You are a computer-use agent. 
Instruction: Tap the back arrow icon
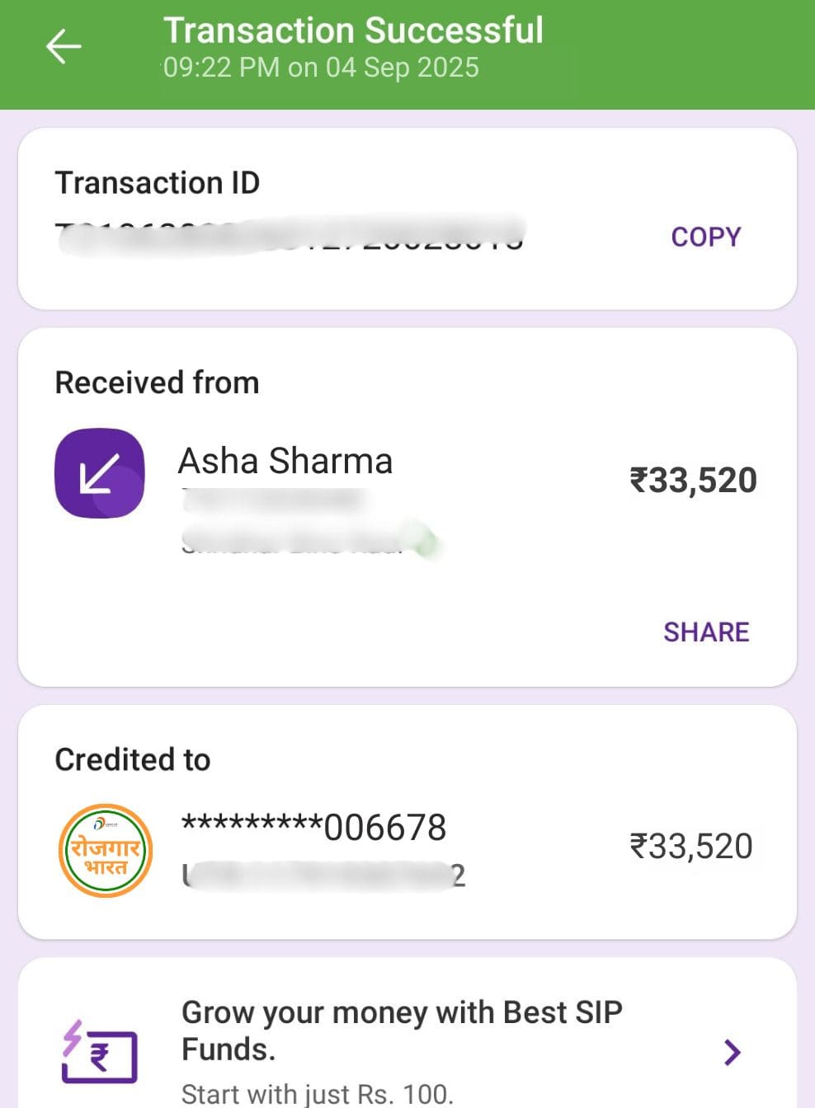pyautogui.click(x=64, y=46)
